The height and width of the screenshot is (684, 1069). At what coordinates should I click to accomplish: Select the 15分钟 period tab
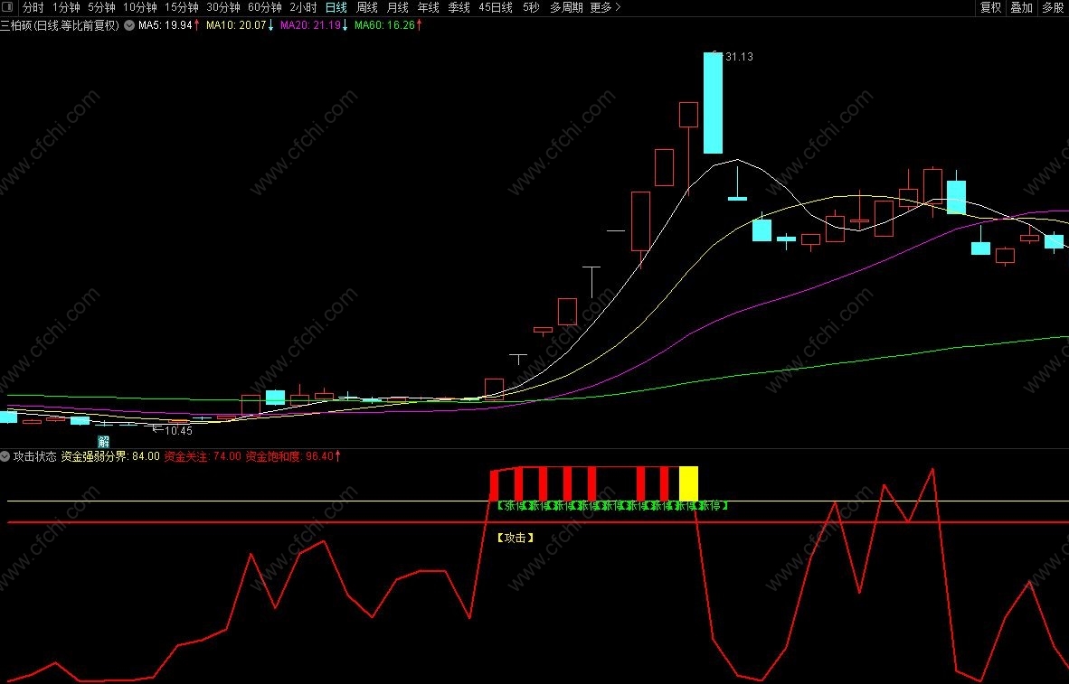182,7
